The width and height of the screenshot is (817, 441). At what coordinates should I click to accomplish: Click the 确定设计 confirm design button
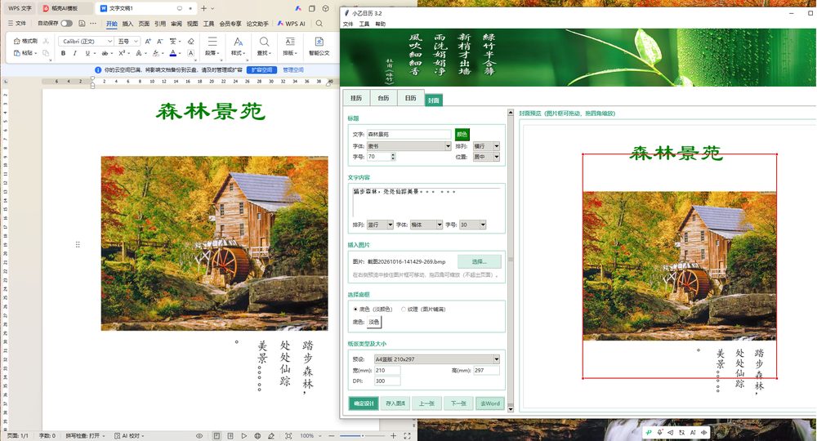tap(364, 403)
